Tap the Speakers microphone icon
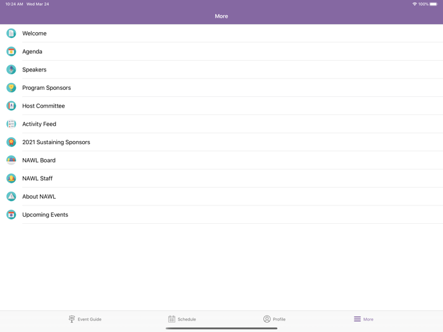This screenshot has height=332, width=443. click(11, 70)
